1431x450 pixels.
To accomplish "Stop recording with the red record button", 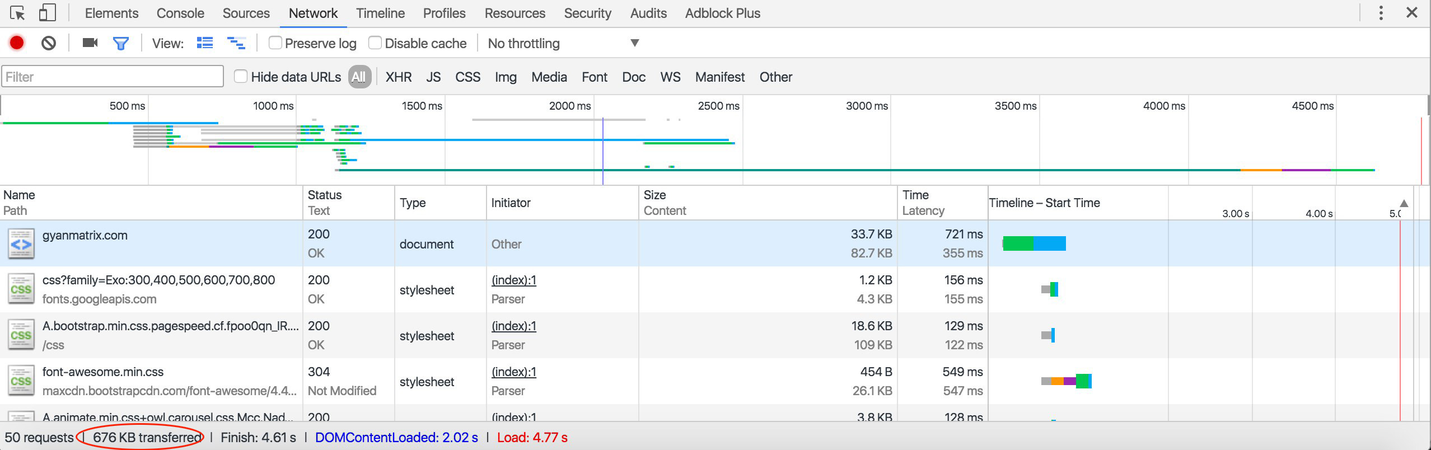I will point(17,43).
